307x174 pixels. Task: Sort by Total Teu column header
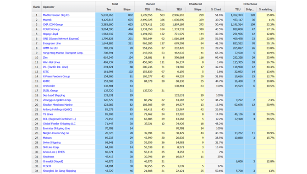(109, 10)
